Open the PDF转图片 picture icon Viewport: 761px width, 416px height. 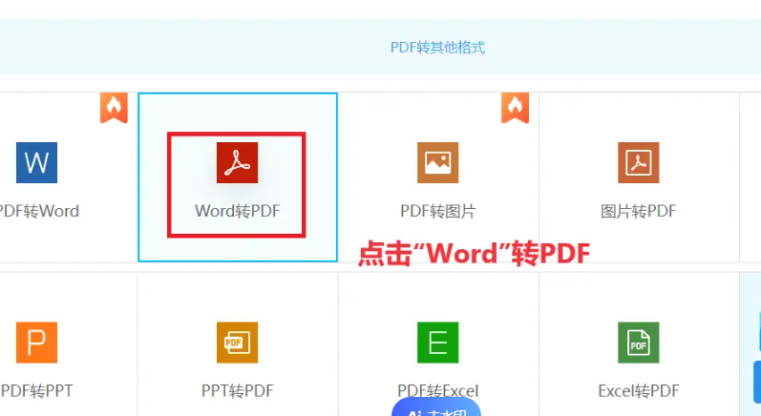pos(437,162)
